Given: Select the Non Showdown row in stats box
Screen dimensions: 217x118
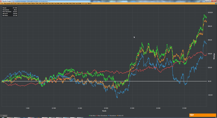Looking at the screenshot, I should [x=10, y=12].
